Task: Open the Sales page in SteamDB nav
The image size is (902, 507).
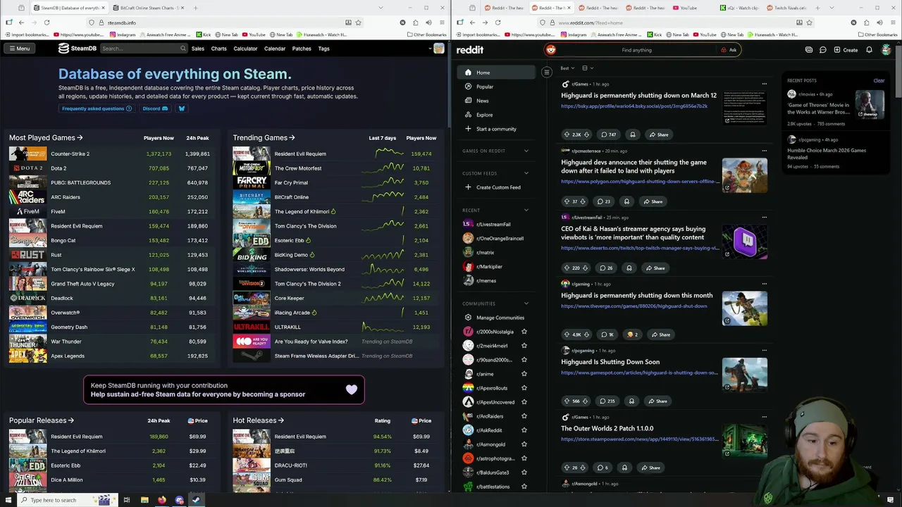Action: [x=198, y=49]
